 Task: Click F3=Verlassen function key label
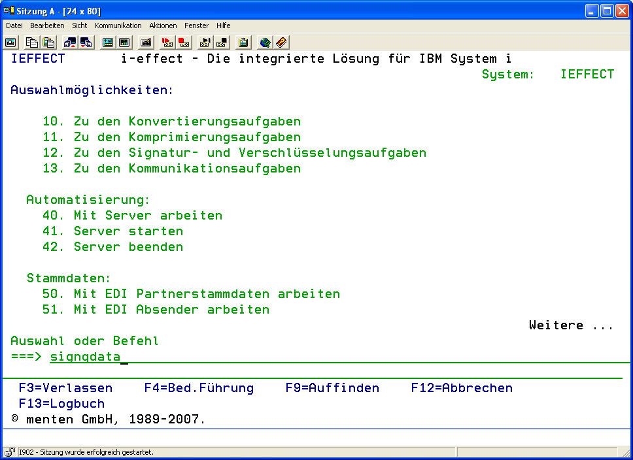click(65, 388)
